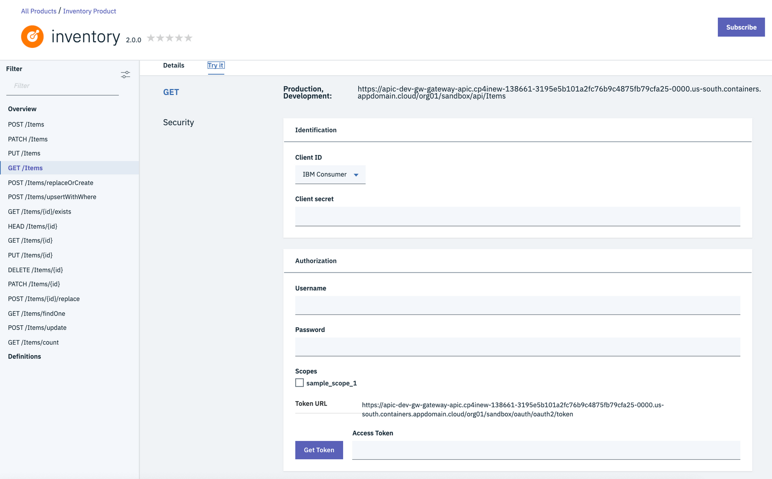Select the Try it tab
The image size is (772, 479).
(x=216, y=65)
